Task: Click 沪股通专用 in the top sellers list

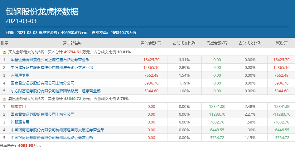Action: pyautogui.click(x=20, y=122)
